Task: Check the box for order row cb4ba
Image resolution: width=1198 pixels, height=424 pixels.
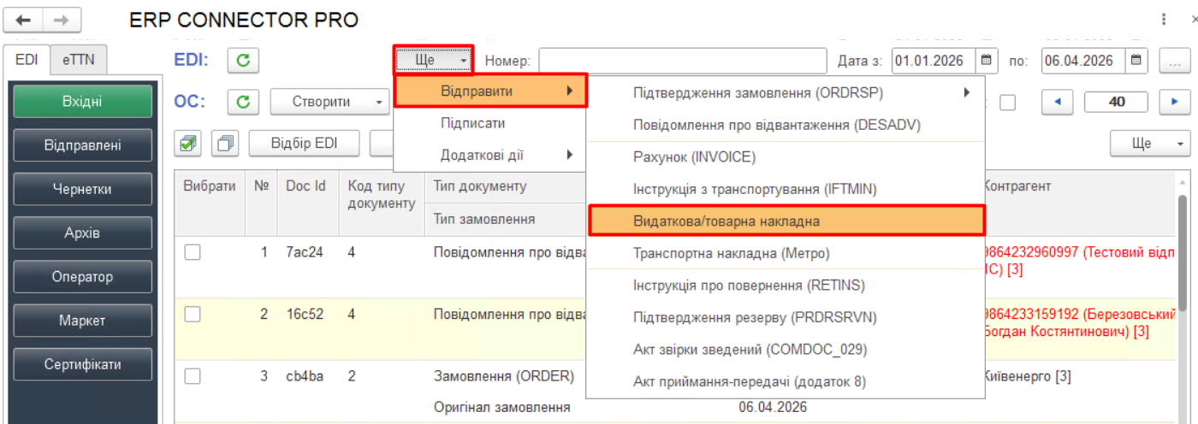Action: tap(193, 376)
